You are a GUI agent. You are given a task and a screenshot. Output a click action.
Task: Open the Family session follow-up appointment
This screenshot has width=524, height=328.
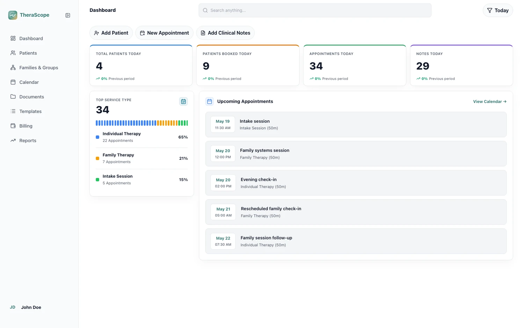(356, 241)
